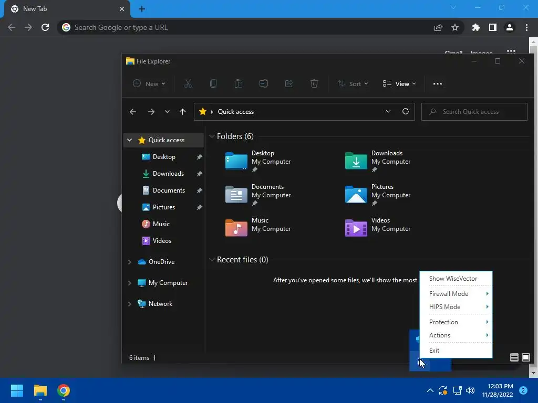Collapse the Recent files (0) group
The width and height of the screenshot is (538, 403).
click(212, 260)
